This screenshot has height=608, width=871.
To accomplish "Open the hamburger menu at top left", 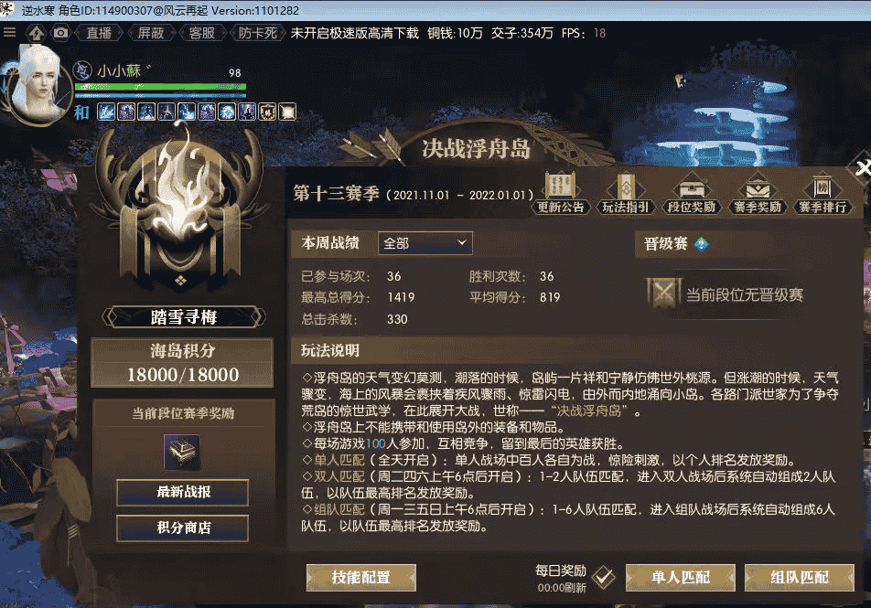I will tap(10, 32).
